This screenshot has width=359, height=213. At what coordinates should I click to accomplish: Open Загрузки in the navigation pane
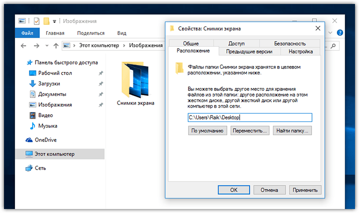coord(49,83)
